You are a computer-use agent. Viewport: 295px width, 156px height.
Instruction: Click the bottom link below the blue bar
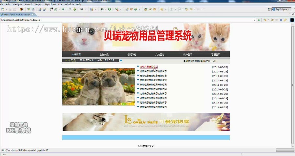coord(146,146)
